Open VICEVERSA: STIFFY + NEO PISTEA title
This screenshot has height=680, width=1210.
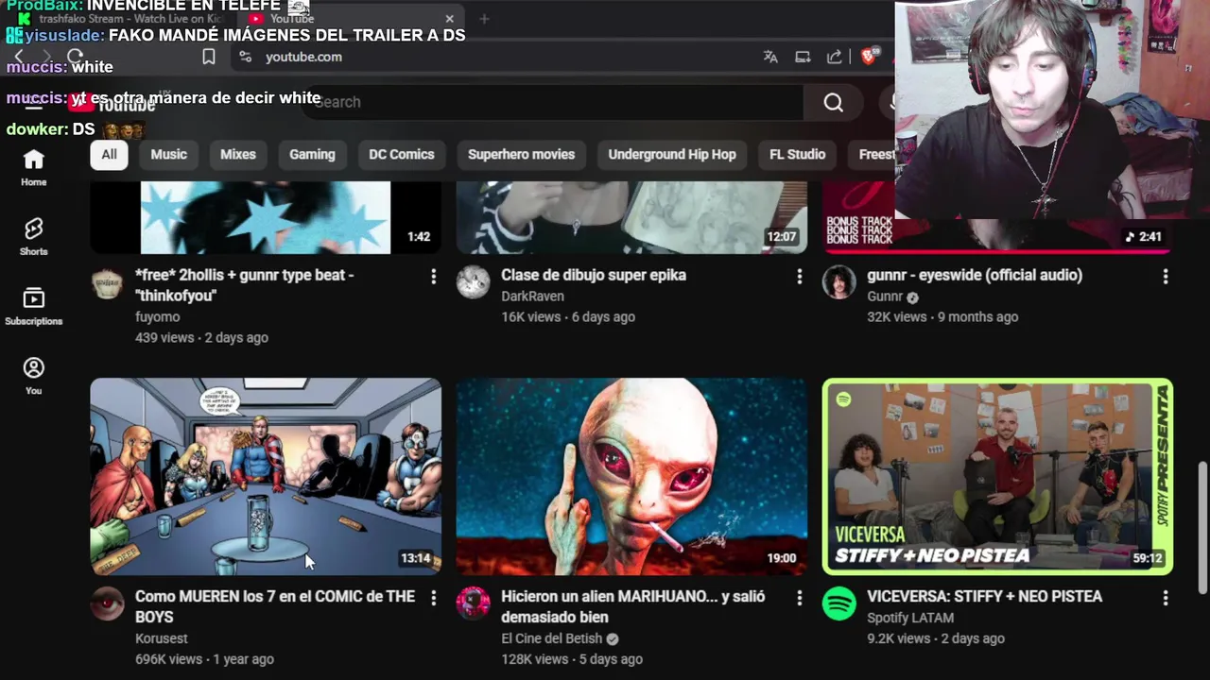(x=984, y=596)
